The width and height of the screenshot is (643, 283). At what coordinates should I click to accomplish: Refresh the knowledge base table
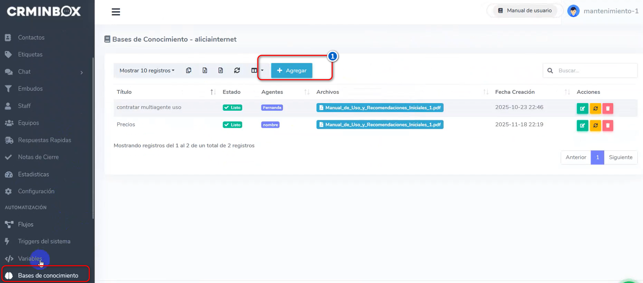tap(237, 71)
